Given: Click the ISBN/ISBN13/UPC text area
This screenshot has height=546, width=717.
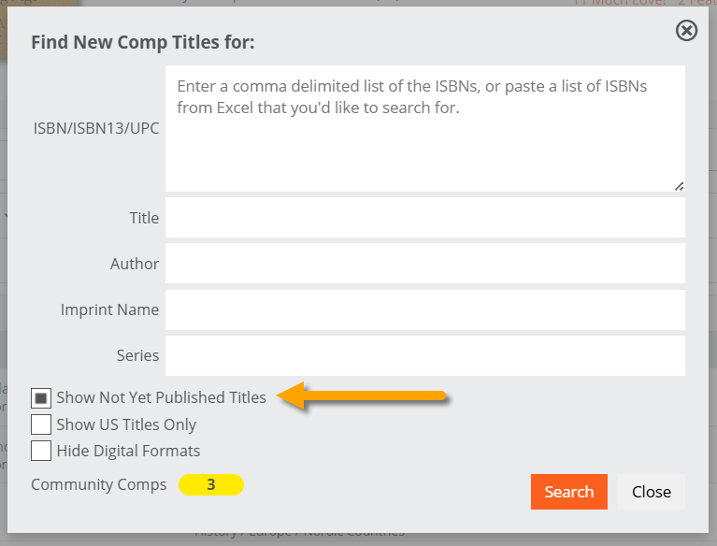Looking at the screenshot, I should coord(424,128).
